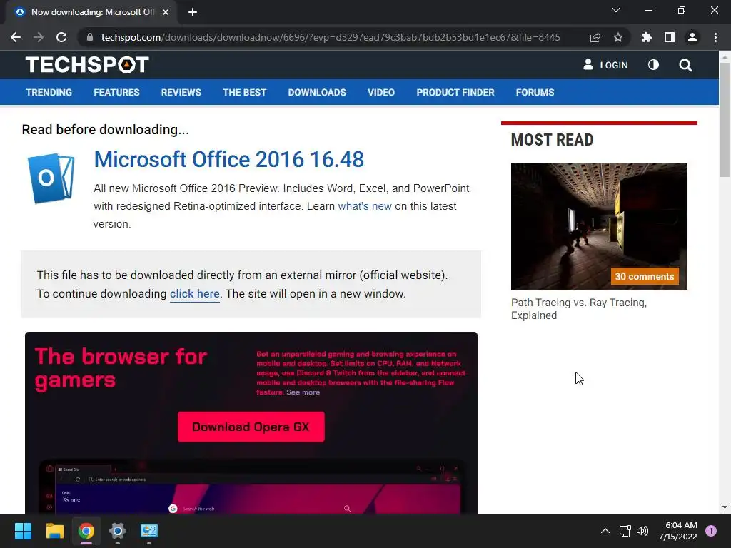Image resolution: width=731 pixels, height=548 pixels.
Task: Open Chrome three-dot menu
Action: click(715, 37)
